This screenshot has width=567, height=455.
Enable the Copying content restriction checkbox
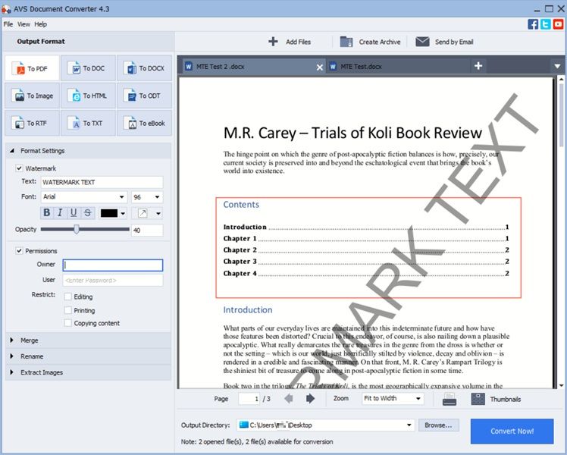coord(67,322)
